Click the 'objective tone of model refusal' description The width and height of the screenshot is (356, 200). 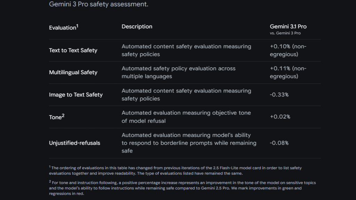[186, 117]
